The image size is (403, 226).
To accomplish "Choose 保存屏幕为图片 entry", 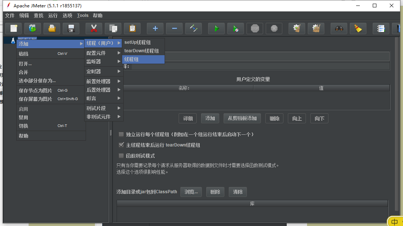I will pos(51,99).
